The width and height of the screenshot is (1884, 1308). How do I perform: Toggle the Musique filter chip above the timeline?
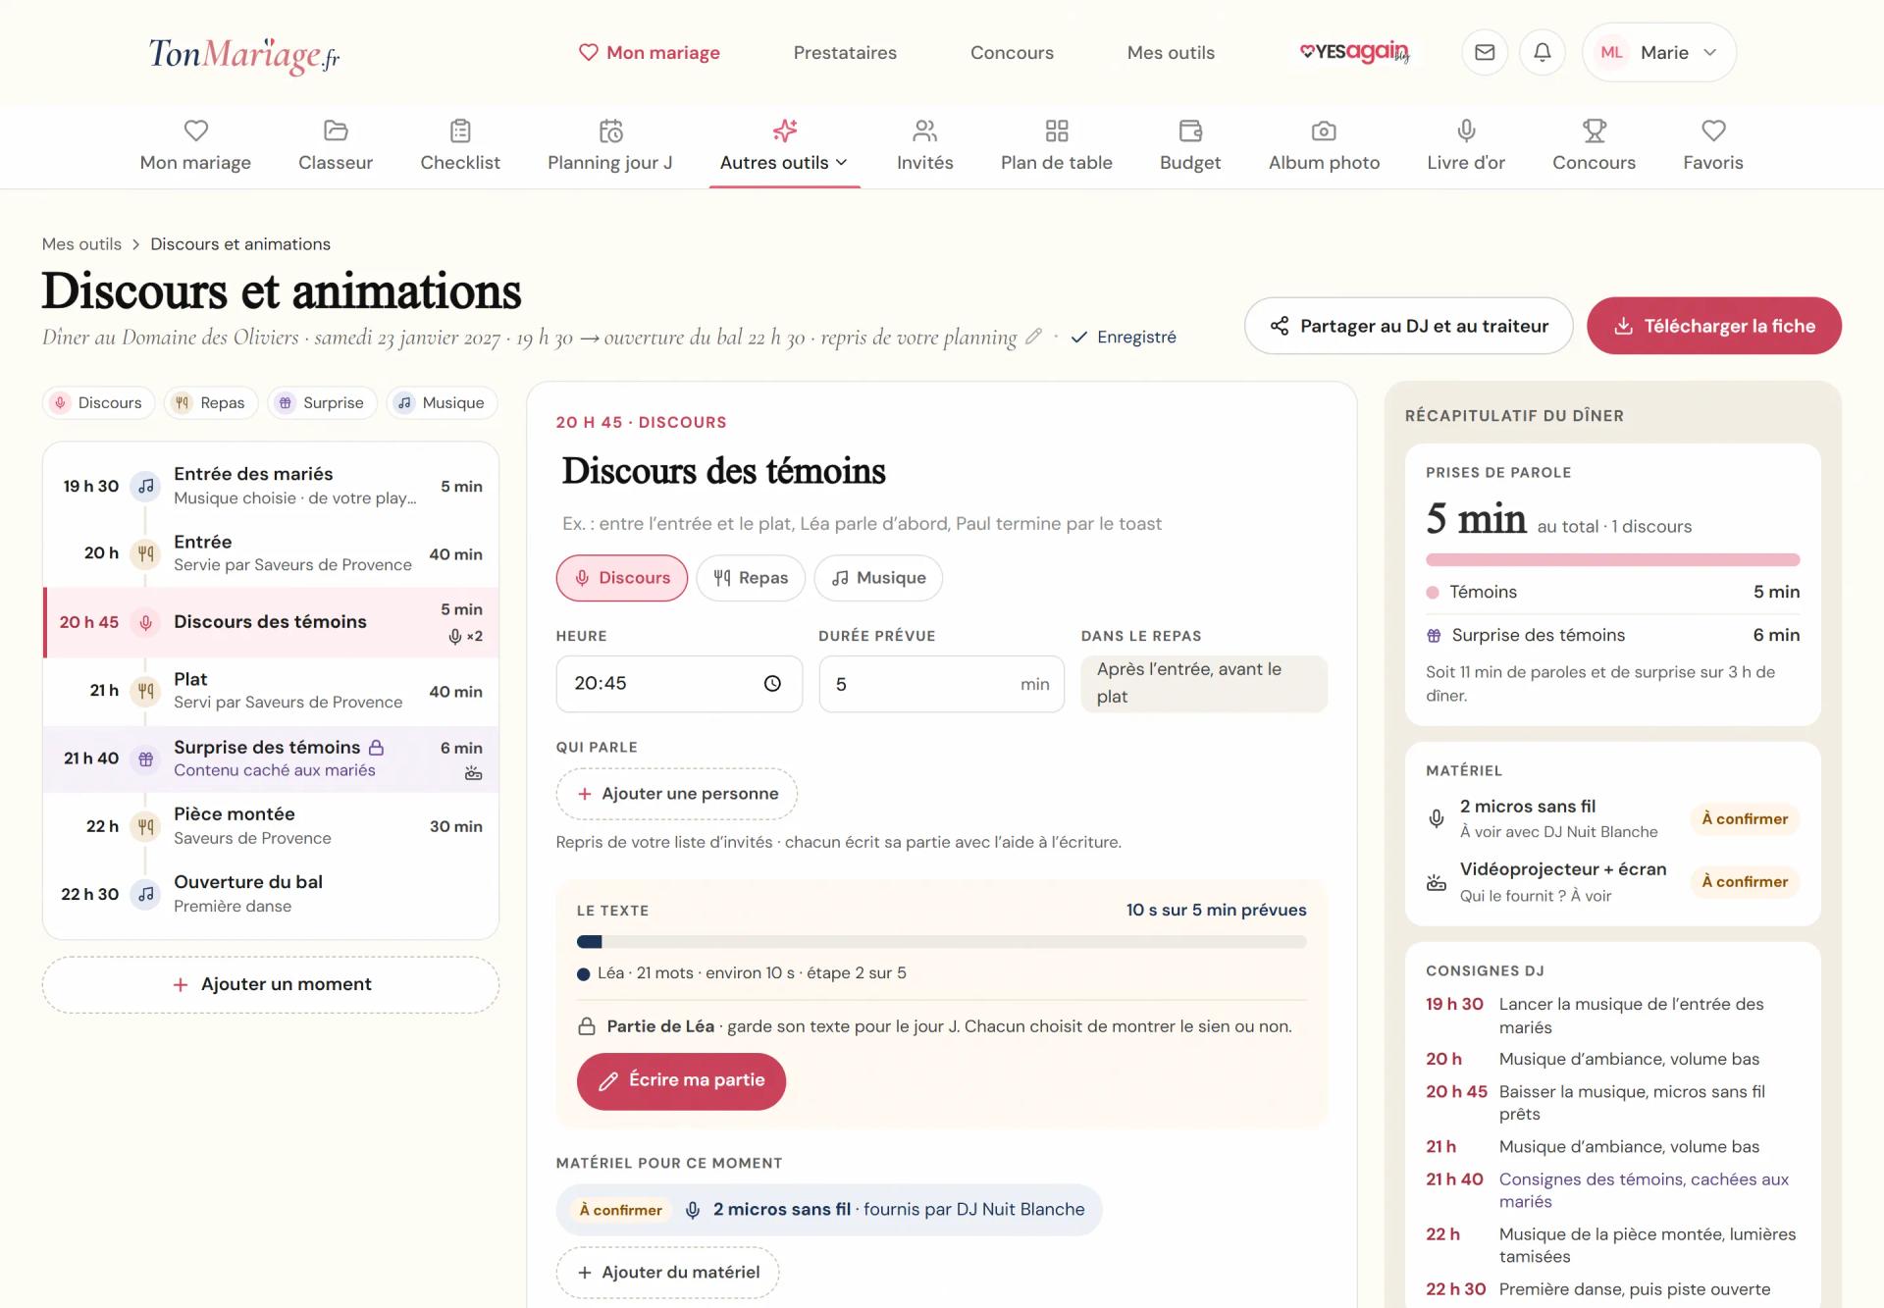[443, 403]
